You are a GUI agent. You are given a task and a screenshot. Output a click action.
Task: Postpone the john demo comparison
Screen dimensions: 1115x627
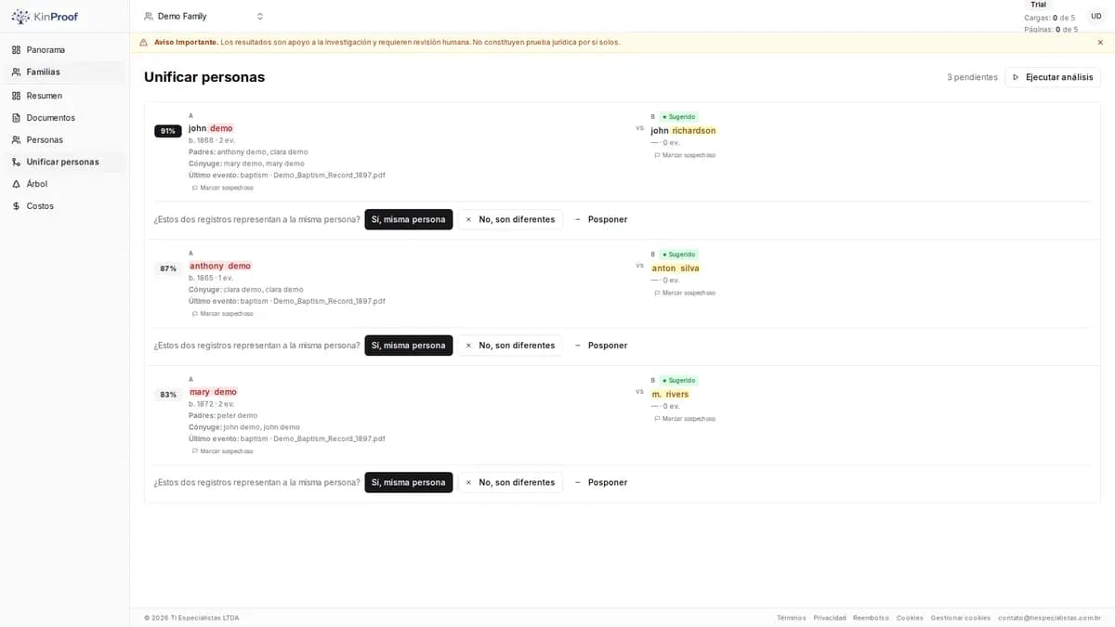[x=601, y=219]
